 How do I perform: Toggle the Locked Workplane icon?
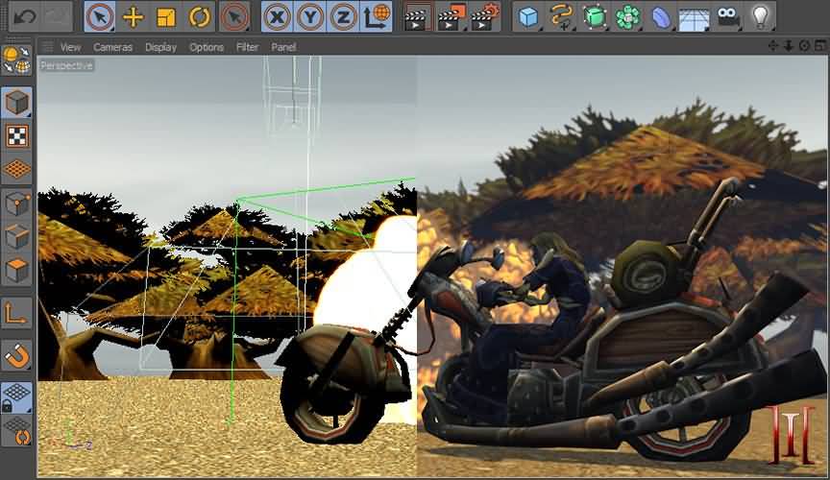point(16,398)
